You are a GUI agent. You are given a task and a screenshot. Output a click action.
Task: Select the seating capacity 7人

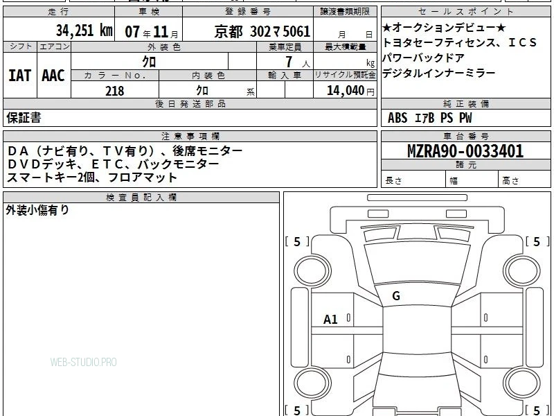coord(298,62)
